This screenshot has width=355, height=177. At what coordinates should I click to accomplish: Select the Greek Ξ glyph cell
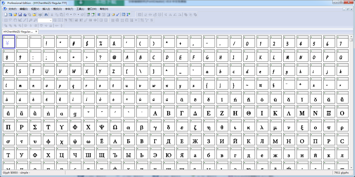329,112
